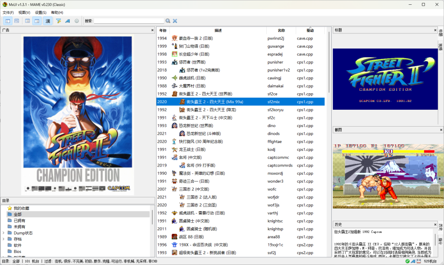This screenshot has height=265, width=444.
Task: Clear search with the blue X icon
Action: [x=175, y=21]
